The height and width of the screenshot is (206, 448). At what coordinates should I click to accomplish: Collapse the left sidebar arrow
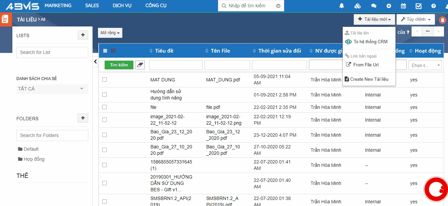[95, 61]
